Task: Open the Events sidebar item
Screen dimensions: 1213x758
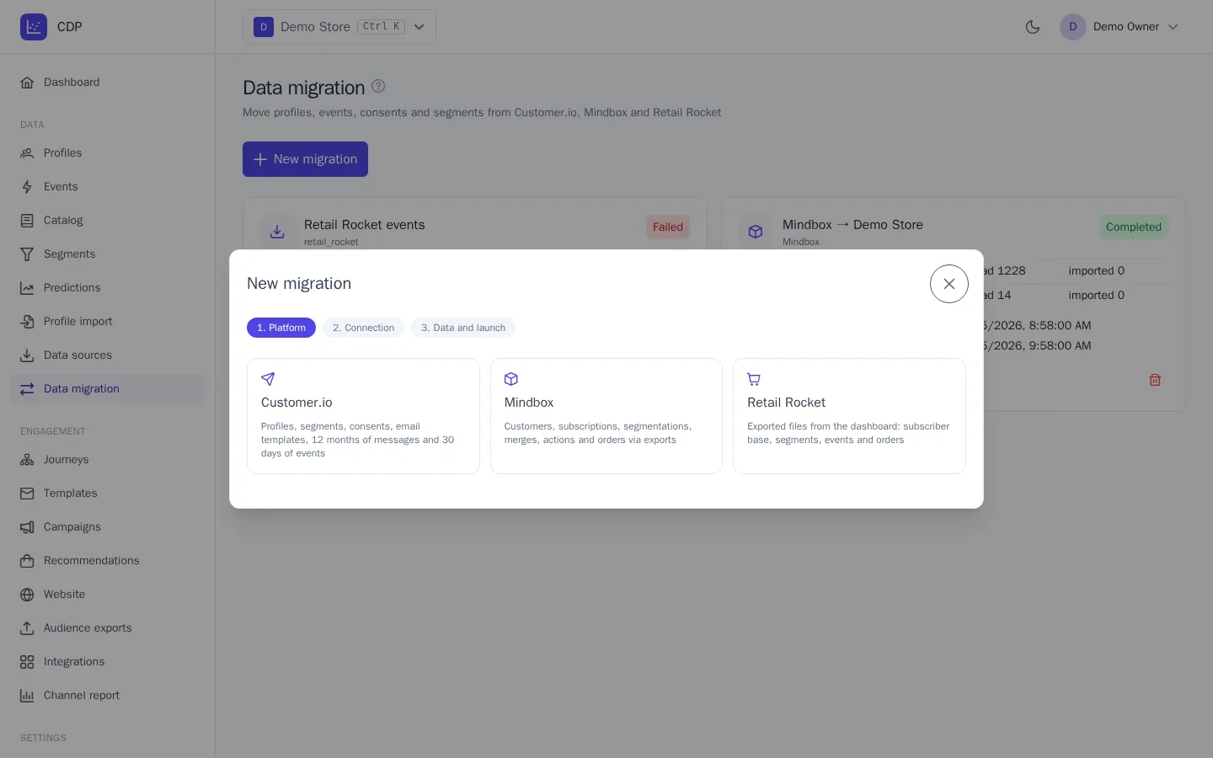Action: tap(108, 187)
